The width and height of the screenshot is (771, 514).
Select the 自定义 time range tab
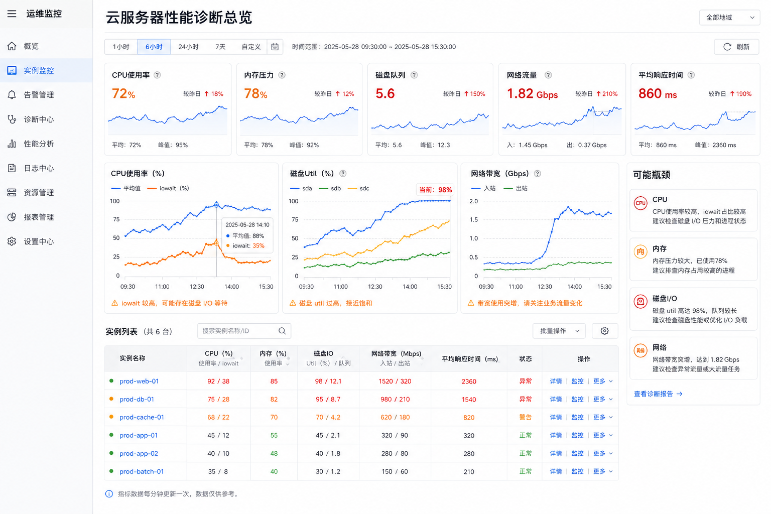(x=251, y=47)
